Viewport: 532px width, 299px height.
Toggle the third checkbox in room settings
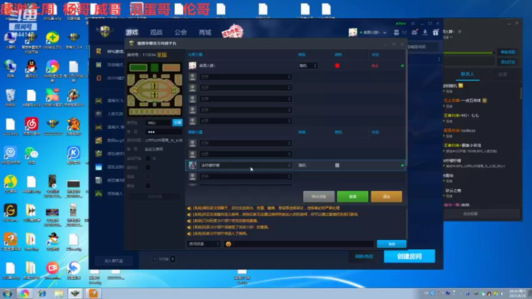coord(148,177)
